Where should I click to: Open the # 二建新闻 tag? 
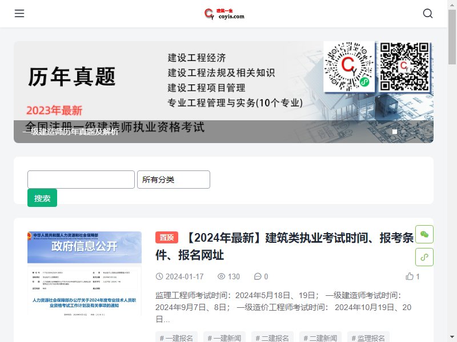320,337
